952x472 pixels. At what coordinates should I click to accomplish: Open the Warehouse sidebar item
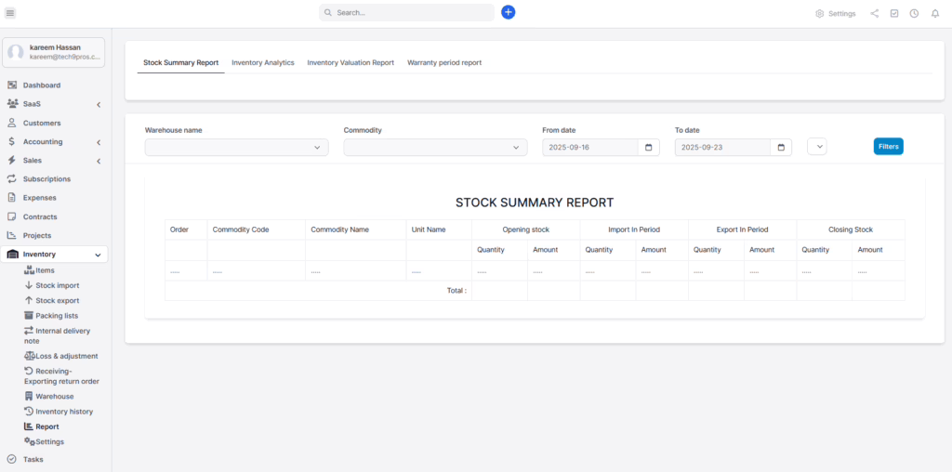pos(49,396)
